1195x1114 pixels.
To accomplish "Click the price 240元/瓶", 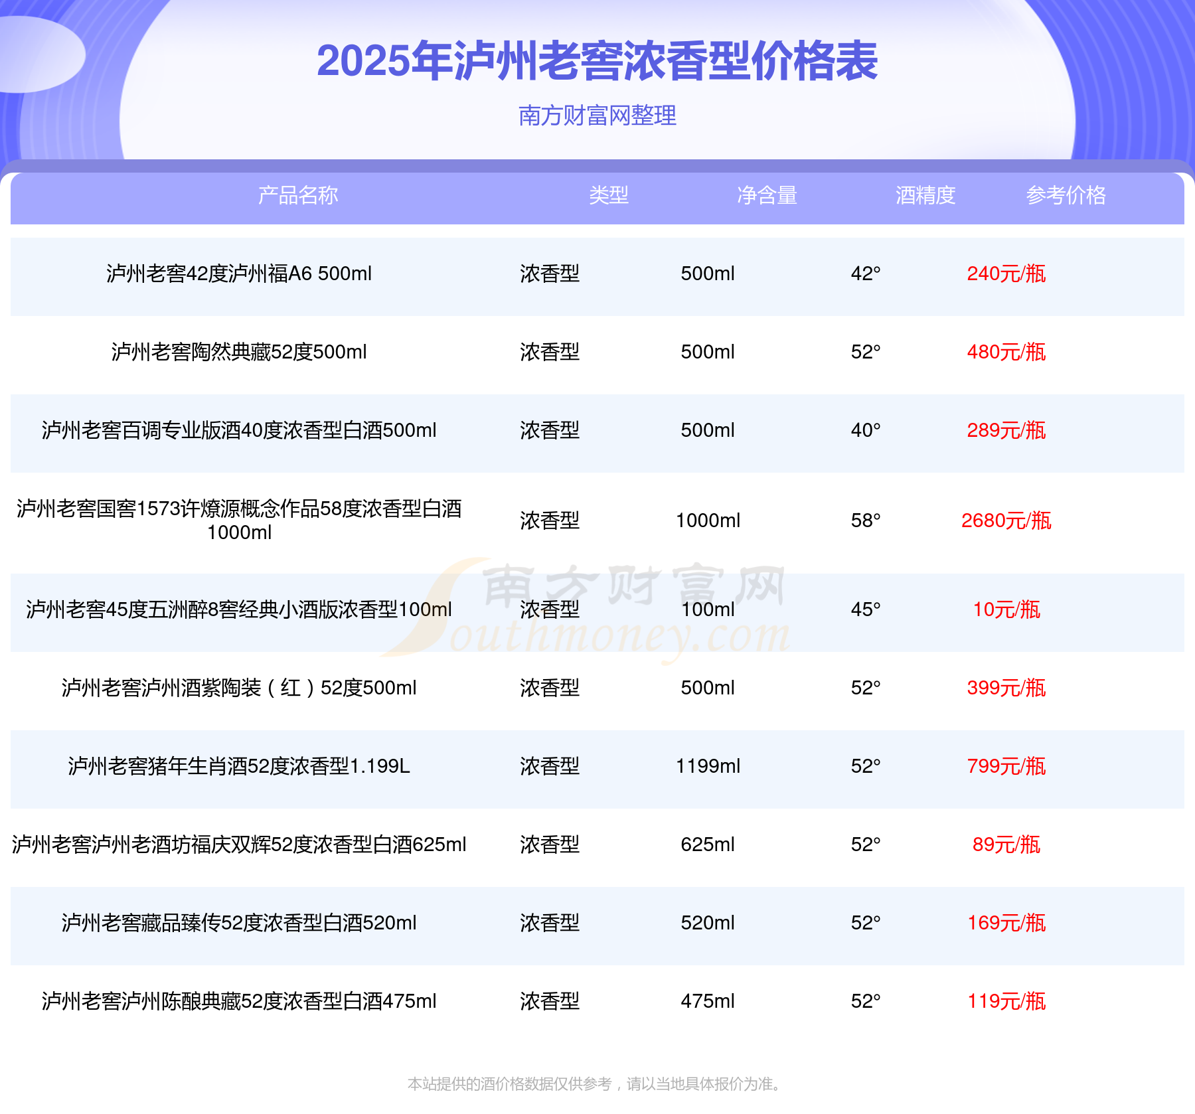I will pos(1006,274).
